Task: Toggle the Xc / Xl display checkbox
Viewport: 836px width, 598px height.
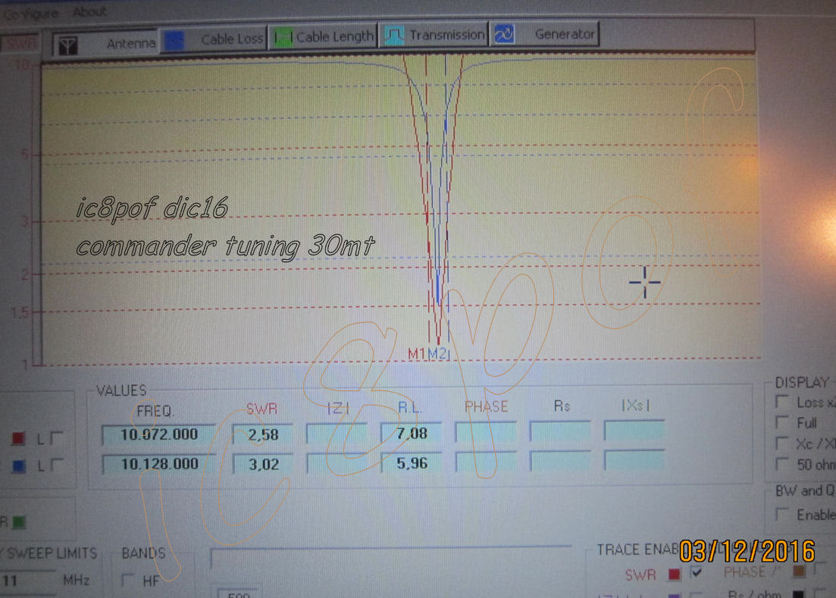Action: tap(782, 443)
